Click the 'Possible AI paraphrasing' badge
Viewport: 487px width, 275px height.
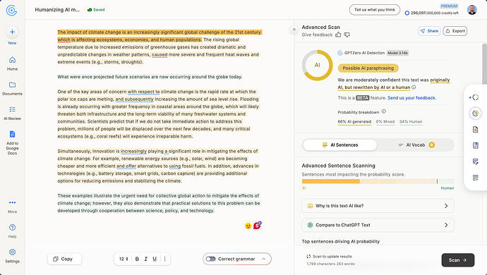368,68
